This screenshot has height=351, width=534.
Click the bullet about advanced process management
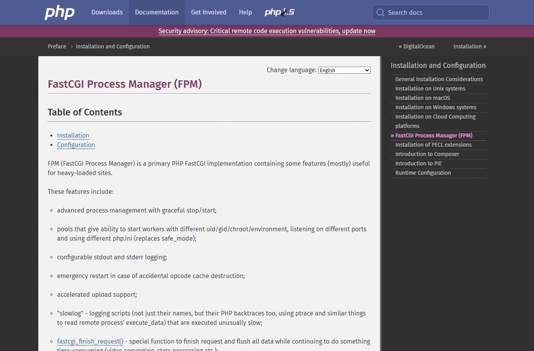(137, 210)
